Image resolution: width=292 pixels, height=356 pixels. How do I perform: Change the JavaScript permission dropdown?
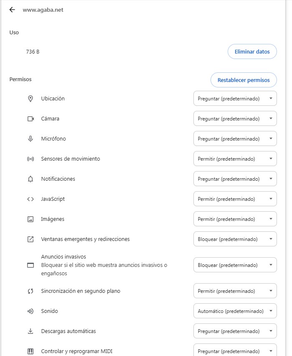[235, 199]
